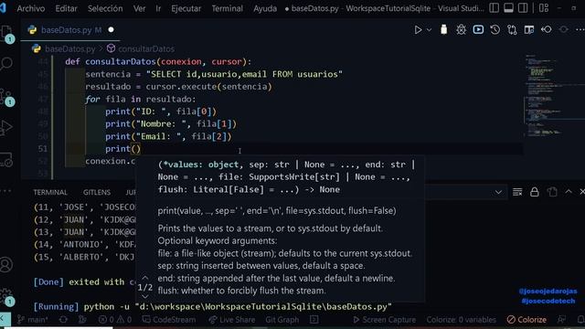The height and width of the screenshot is (329, 585).
Task: Switch to the TERMINAL panel tab
Action: click(50, 192)
